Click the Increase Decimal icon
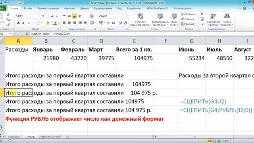Viewport: 254px width, 143px height. (x=121, y=23)
